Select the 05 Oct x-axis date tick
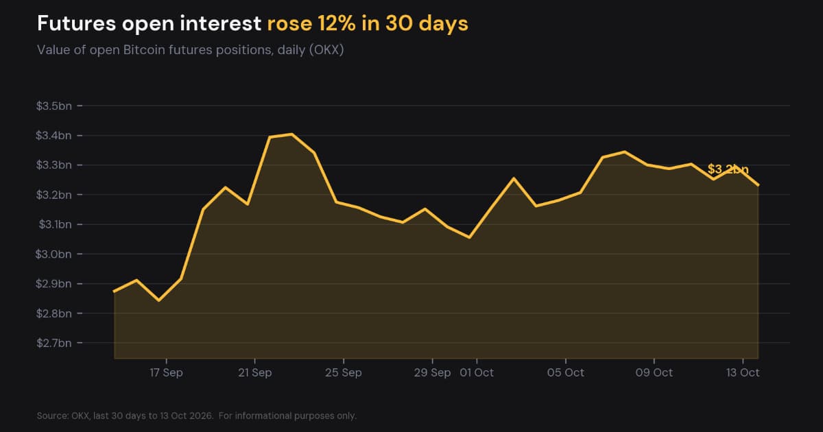823x432 pixels. point(566,372)
